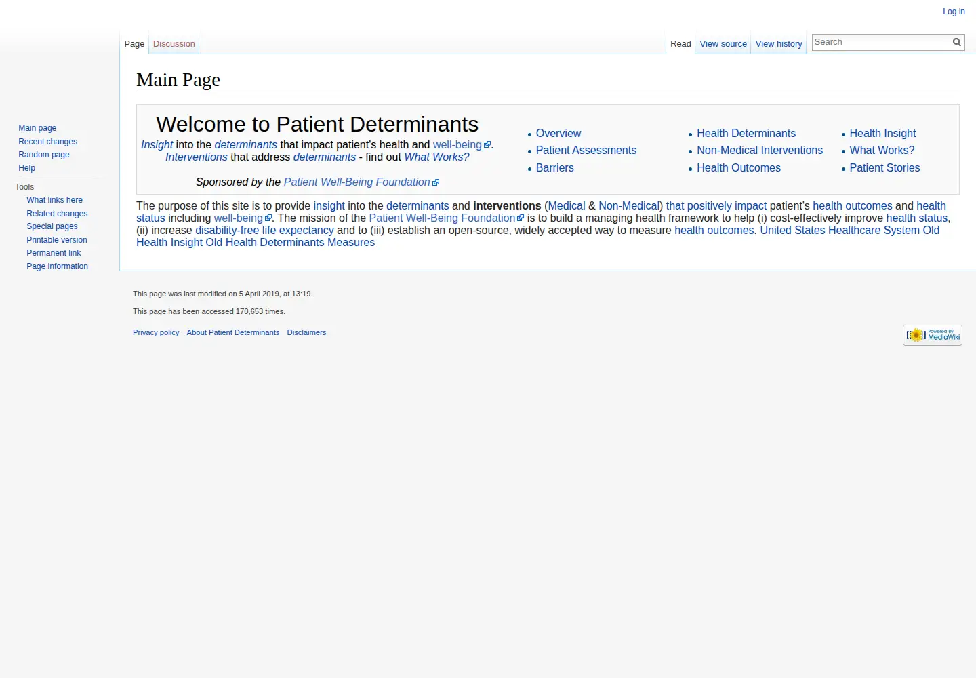Viewport: 976px width, 678px height.
Task: Open Non-Medical Interventions link
Action: (x=760, y=151)
